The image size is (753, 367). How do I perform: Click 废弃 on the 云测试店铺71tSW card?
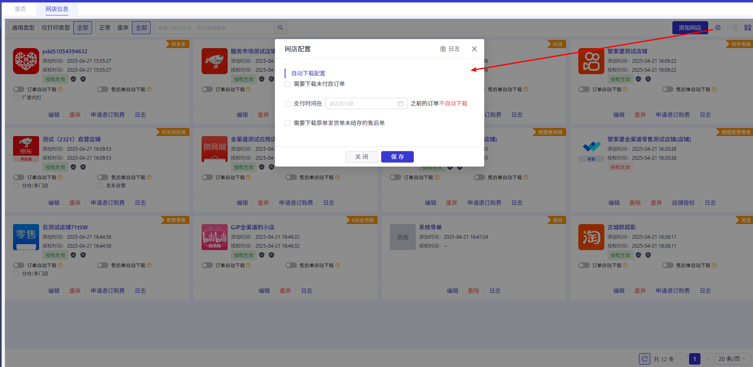75,291
